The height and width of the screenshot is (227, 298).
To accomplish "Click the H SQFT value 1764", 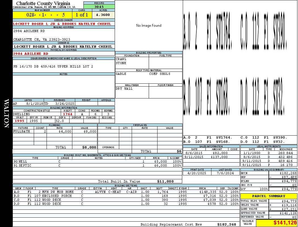I will pos(68,114).
